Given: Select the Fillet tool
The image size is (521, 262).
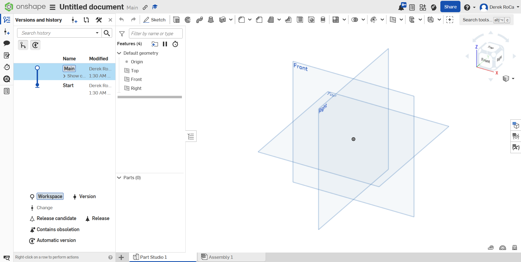Looking at the screenshot, I should tap(241, 20).
